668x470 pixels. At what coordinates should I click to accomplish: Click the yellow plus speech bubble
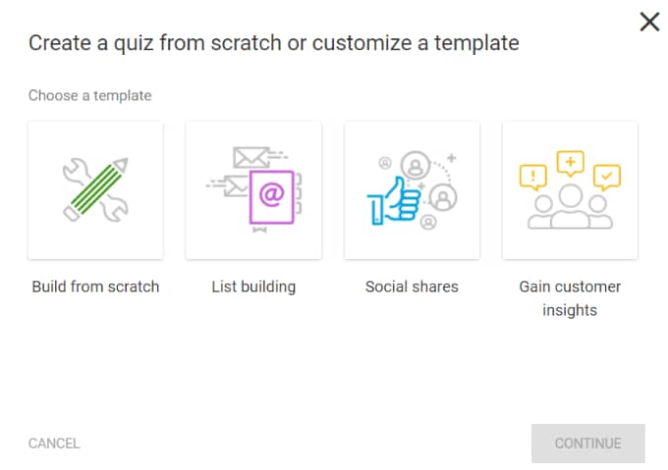tap(571, 163)
